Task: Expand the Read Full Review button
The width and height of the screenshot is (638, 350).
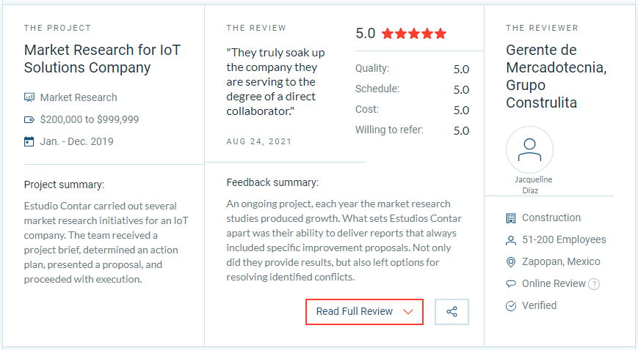Action: coord(355,312)
